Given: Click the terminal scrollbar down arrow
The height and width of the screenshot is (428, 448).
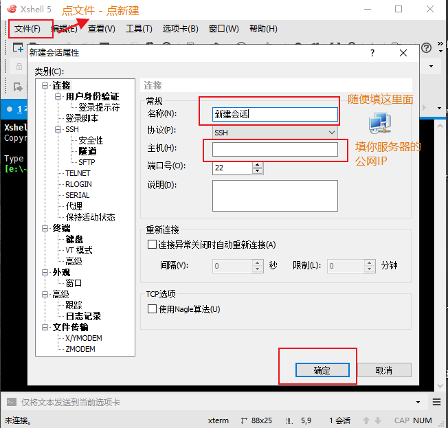Looking at the screenshot, I should tap(440, 385).
